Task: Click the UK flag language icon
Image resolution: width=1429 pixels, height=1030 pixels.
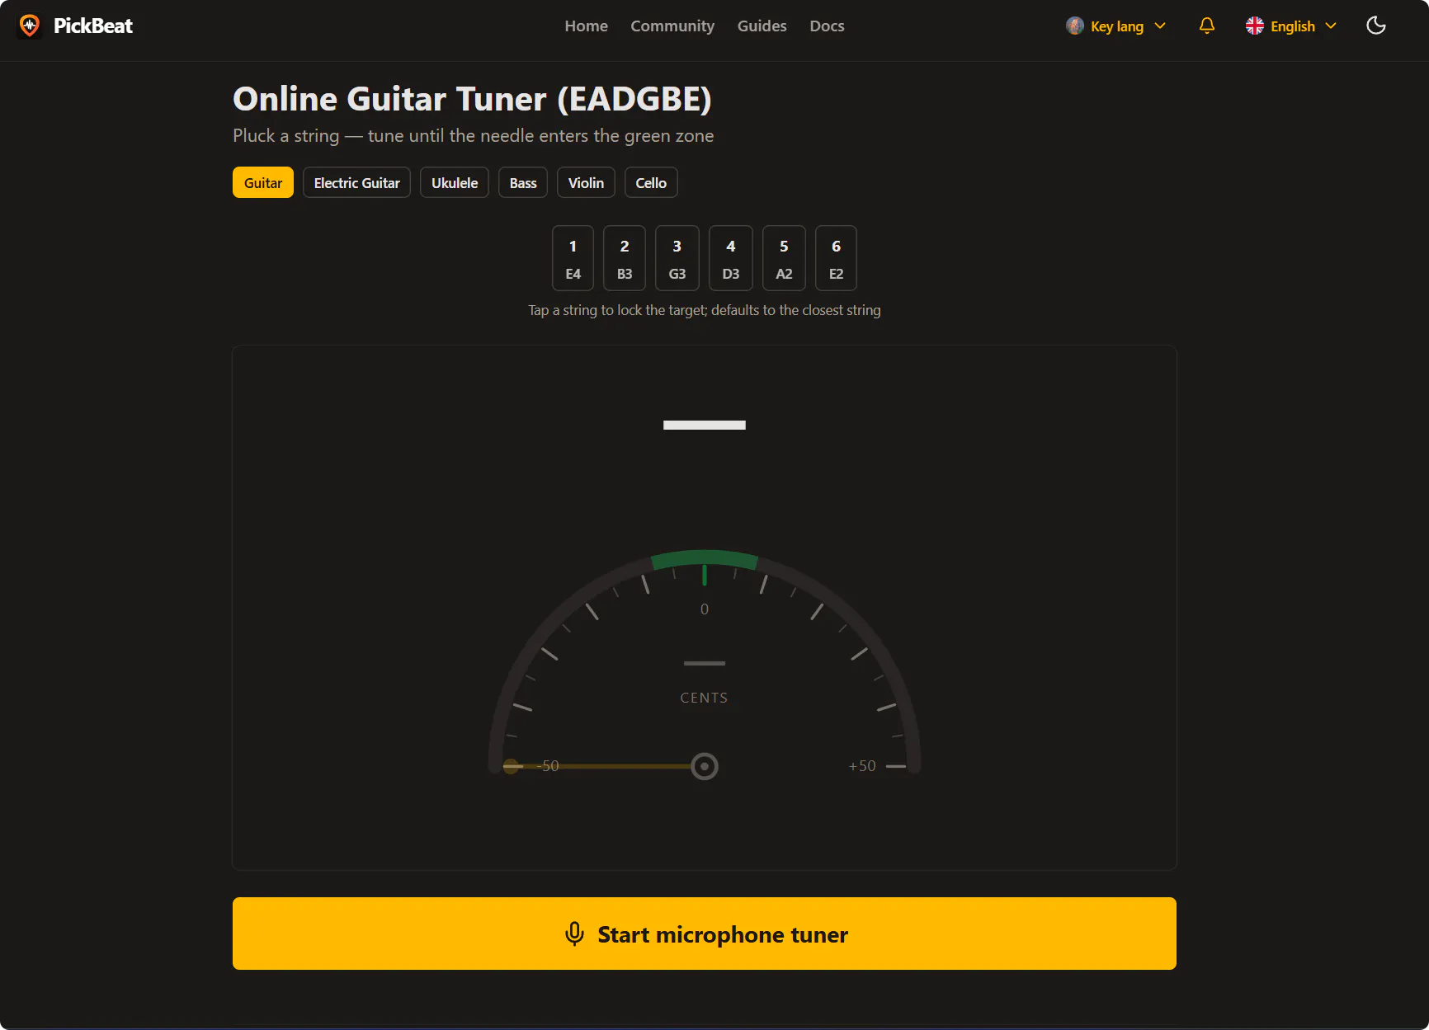Action: (1254, 26)
